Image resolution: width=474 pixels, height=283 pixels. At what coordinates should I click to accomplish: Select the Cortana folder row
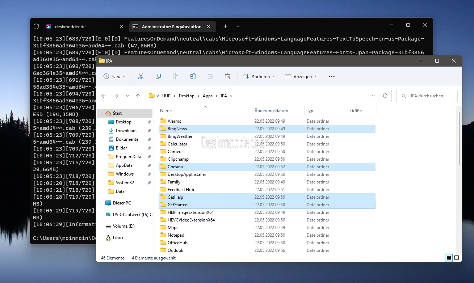pyautogui.click(x=267, y=166)
